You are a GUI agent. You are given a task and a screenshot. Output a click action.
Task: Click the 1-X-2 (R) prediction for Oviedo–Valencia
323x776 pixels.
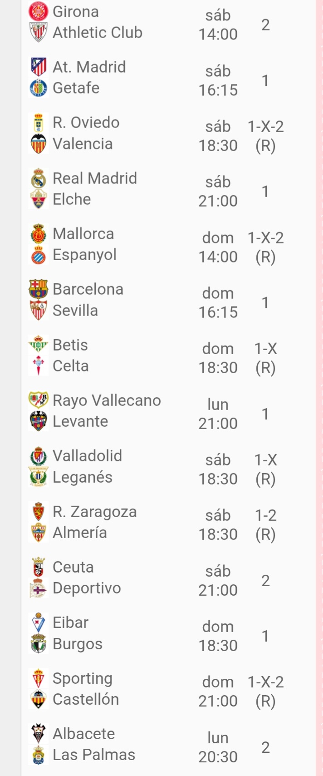click(266, 136)
